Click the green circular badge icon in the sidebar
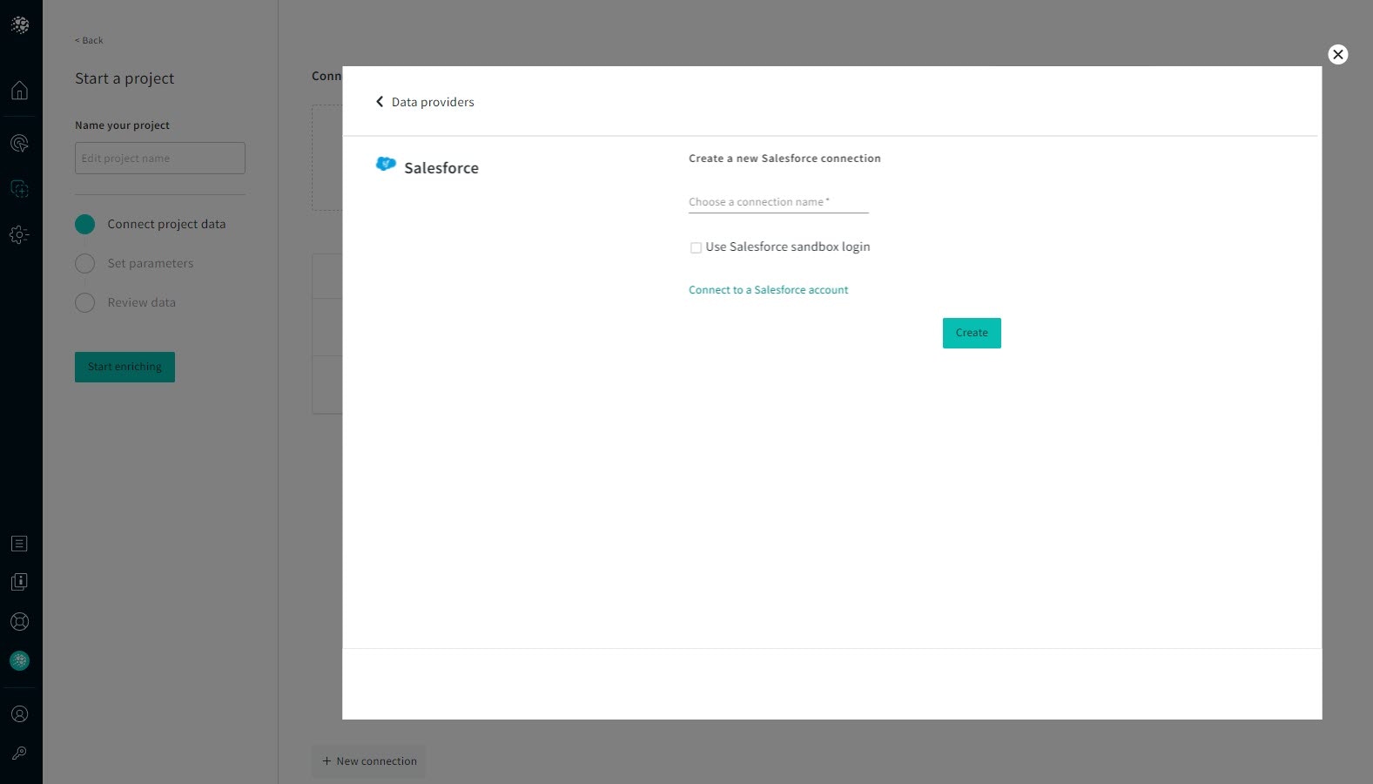 point(19,661)
